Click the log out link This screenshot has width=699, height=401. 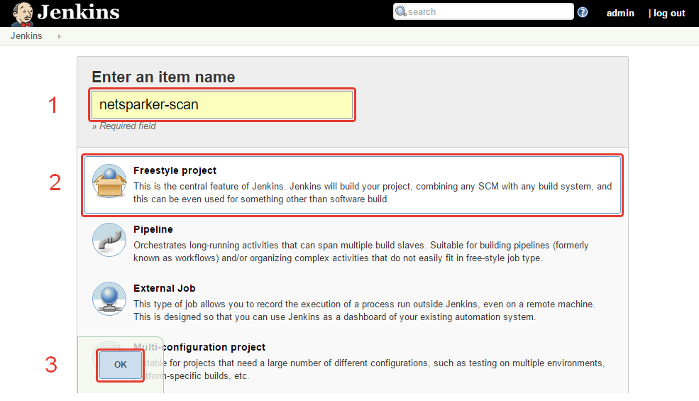pos(669,13)
